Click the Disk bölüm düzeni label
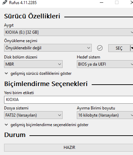This screenshot has width=133, height=155. click(21, 57)
